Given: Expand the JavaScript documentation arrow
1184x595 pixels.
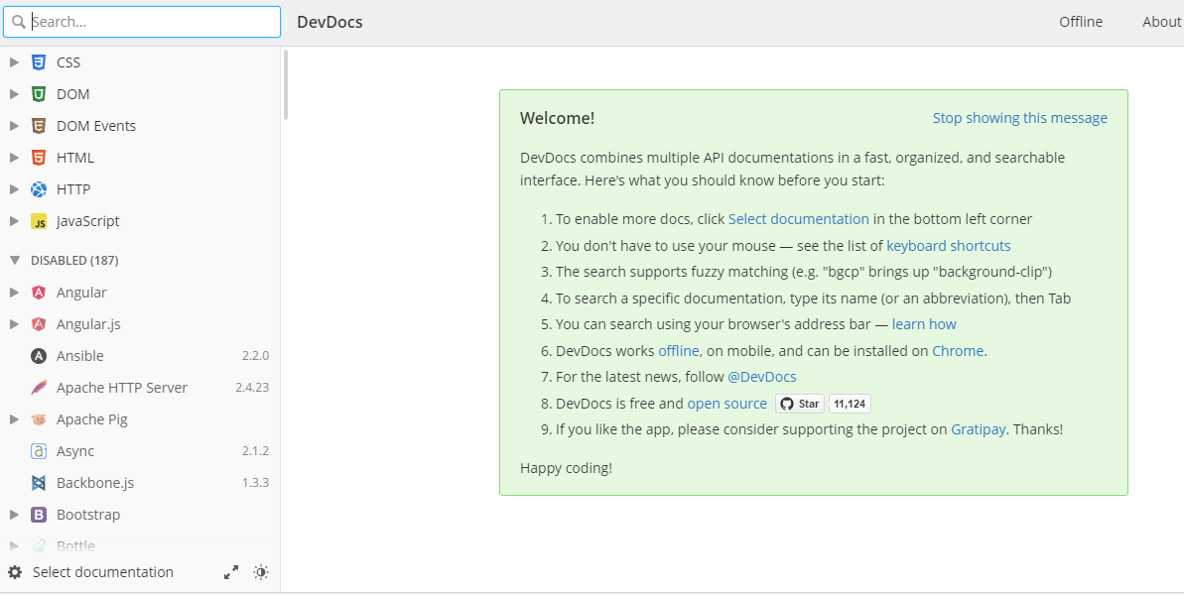Looking at the screenshot, I should 14,221.
